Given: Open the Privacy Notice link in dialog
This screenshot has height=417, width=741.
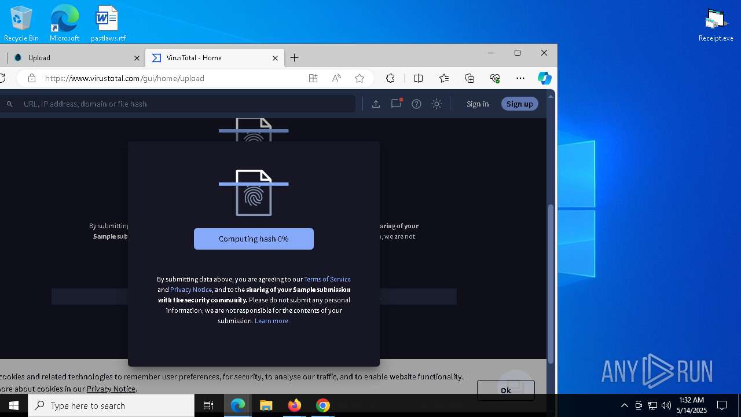Looking at the screenshot, I should pyautogui.click(x=191, y=290).
